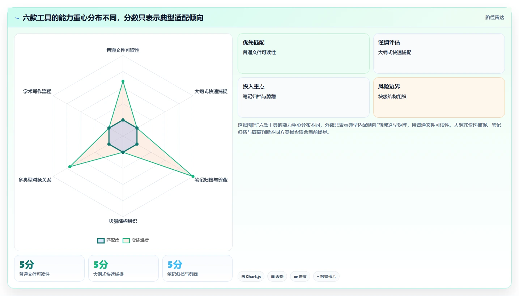Open the 风险边界 card
This screenshot has height=296, width=519.
tap(439, 97)
